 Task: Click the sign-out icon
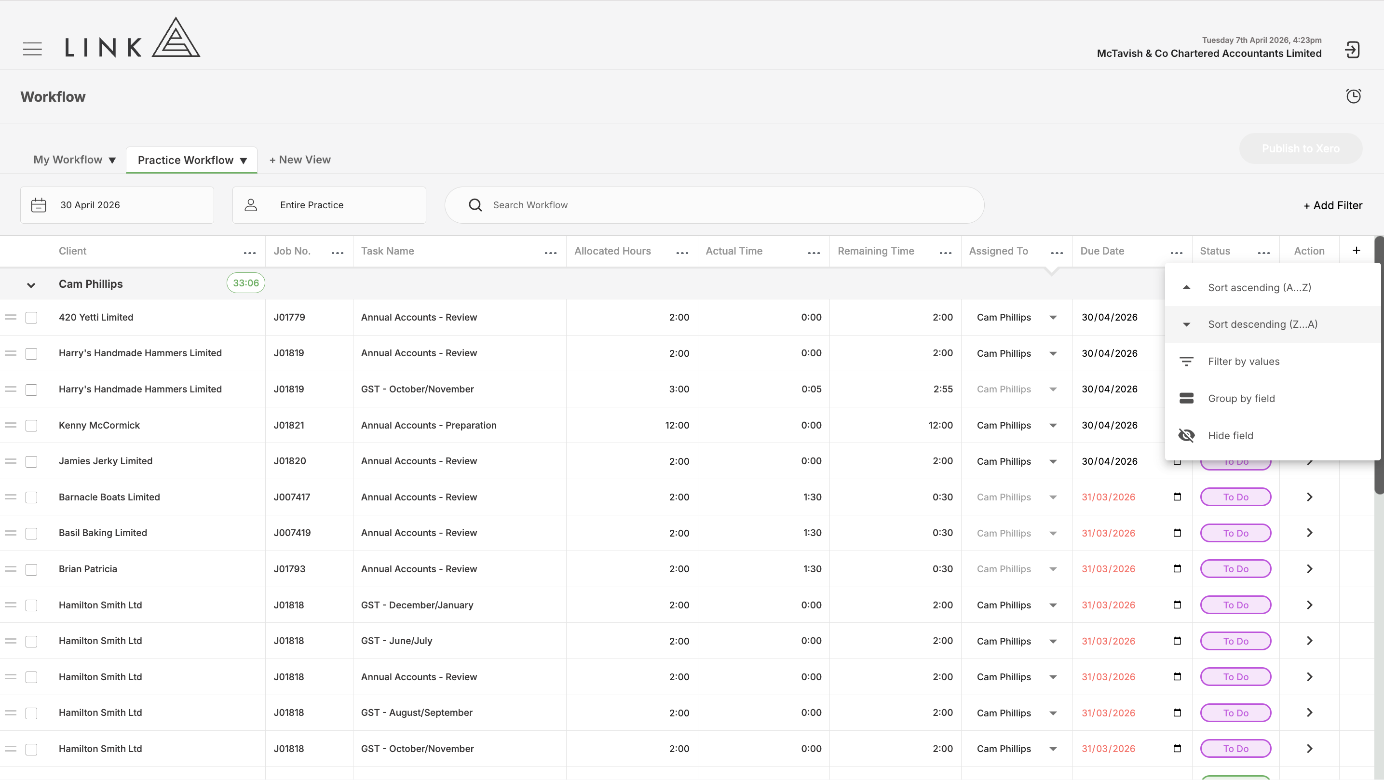pyautogui.click(x=1352, y=50)
